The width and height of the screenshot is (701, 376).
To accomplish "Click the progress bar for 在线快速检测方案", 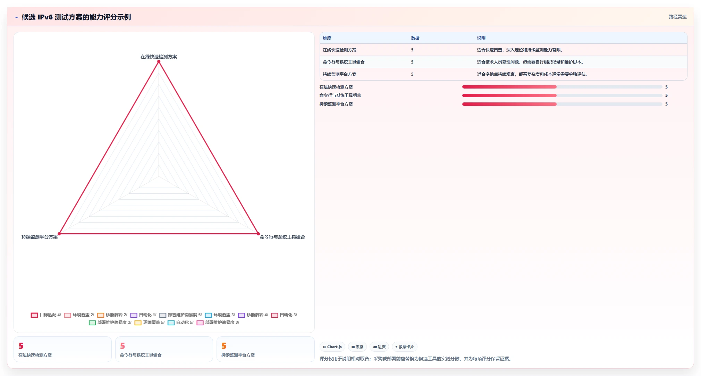I will (x=562, y=87).
